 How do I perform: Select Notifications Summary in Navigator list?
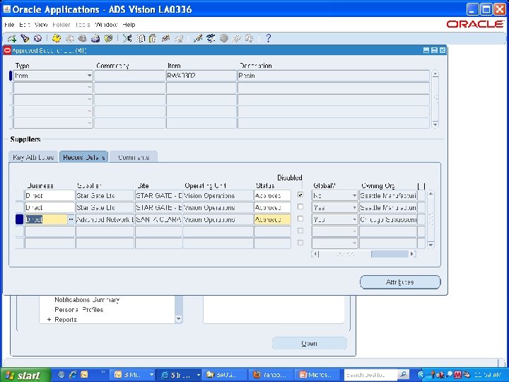tap(87, 299)
